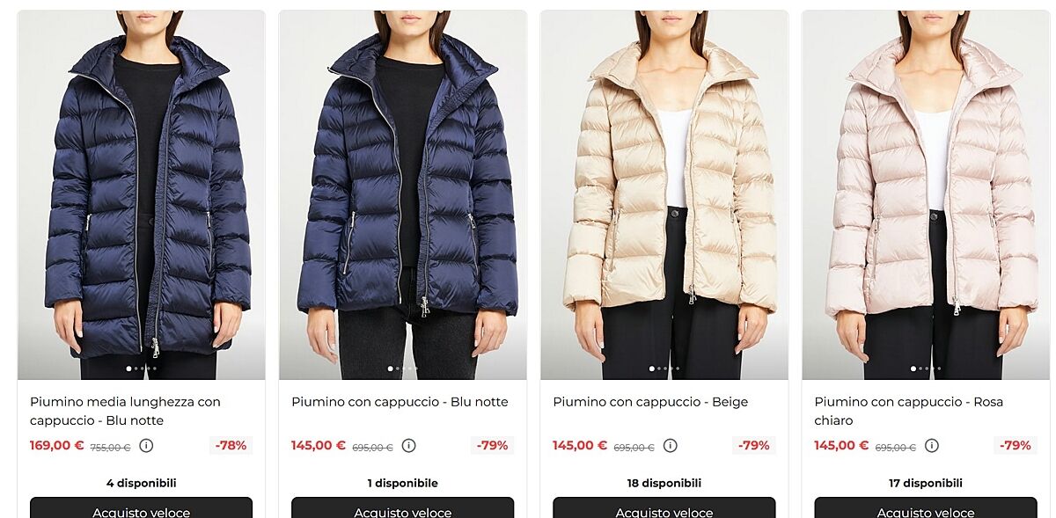Viewport: 1056px width, 518px height.
Task: Click Acquisto veloce for the 169,00 € jacket
Action: (x=142, y=508)
